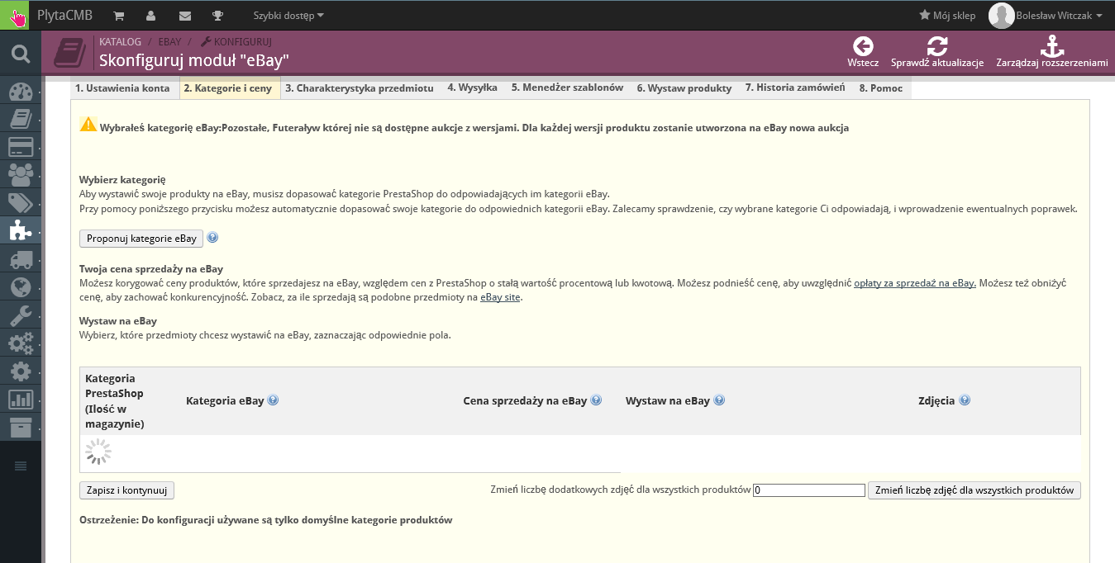Open the 6. Wystaw produkty tab
This screenshot has height=563, width=1115.
coord(684,88)
